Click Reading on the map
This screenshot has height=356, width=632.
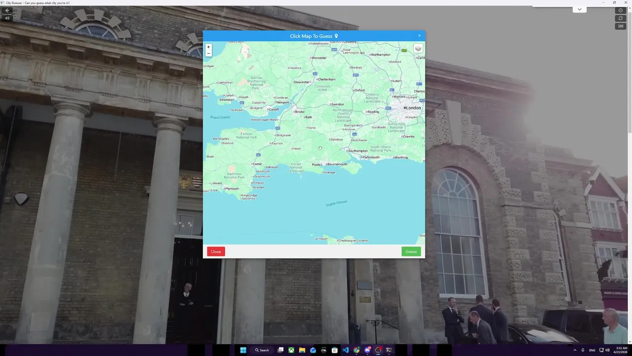[373, 112]
